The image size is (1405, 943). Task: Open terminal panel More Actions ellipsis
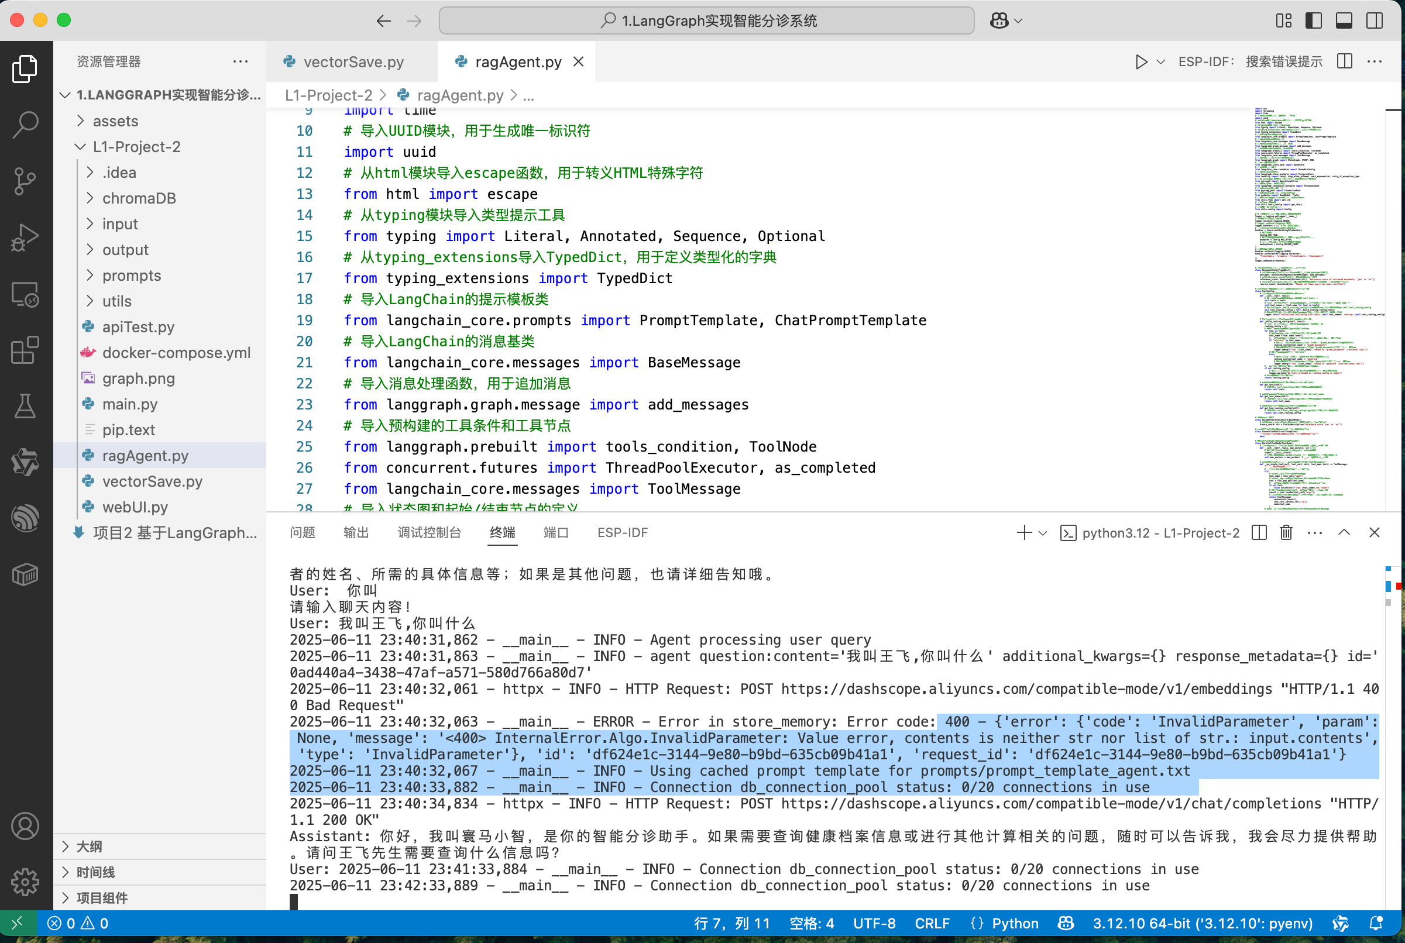click(x=1315, y=532)
